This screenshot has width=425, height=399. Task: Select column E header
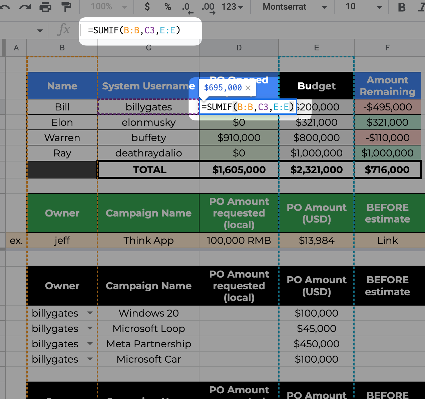pyautogui.click(x=316, y=48)
